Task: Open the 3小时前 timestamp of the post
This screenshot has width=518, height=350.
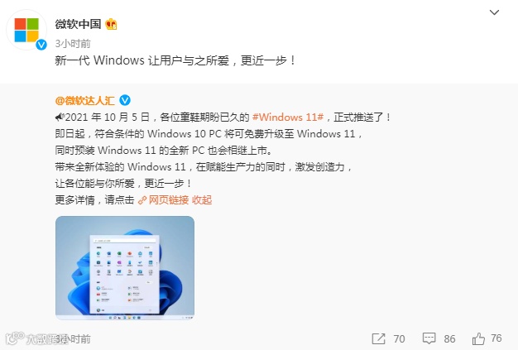Action: [73, 43]
